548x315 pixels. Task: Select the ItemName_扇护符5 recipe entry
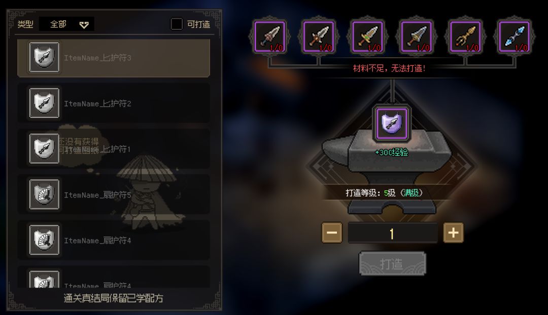click(x=114, y=194)
